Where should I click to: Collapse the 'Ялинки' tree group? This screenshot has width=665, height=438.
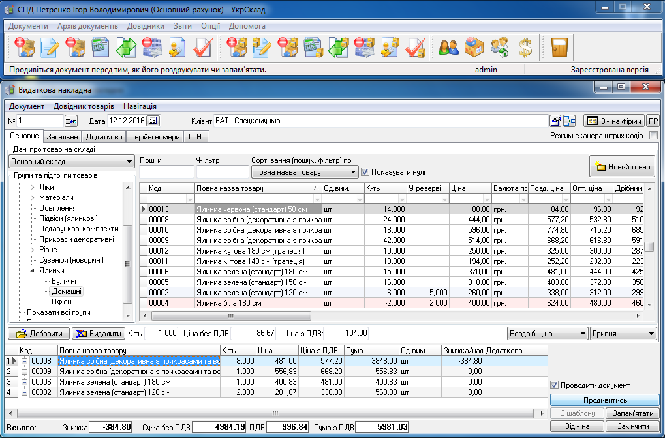(33, 270)
